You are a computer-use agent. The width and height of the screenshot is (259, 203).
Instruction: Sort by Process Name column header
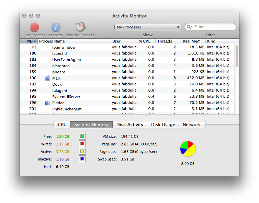point(74,41)
